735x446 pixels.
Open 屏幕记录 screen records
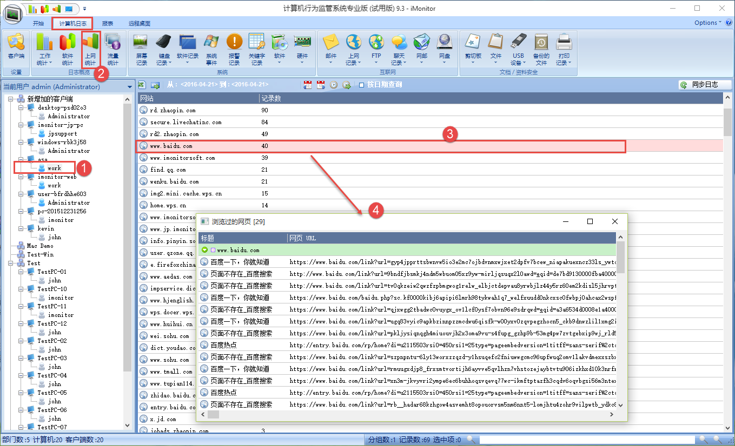coord(141,49)
